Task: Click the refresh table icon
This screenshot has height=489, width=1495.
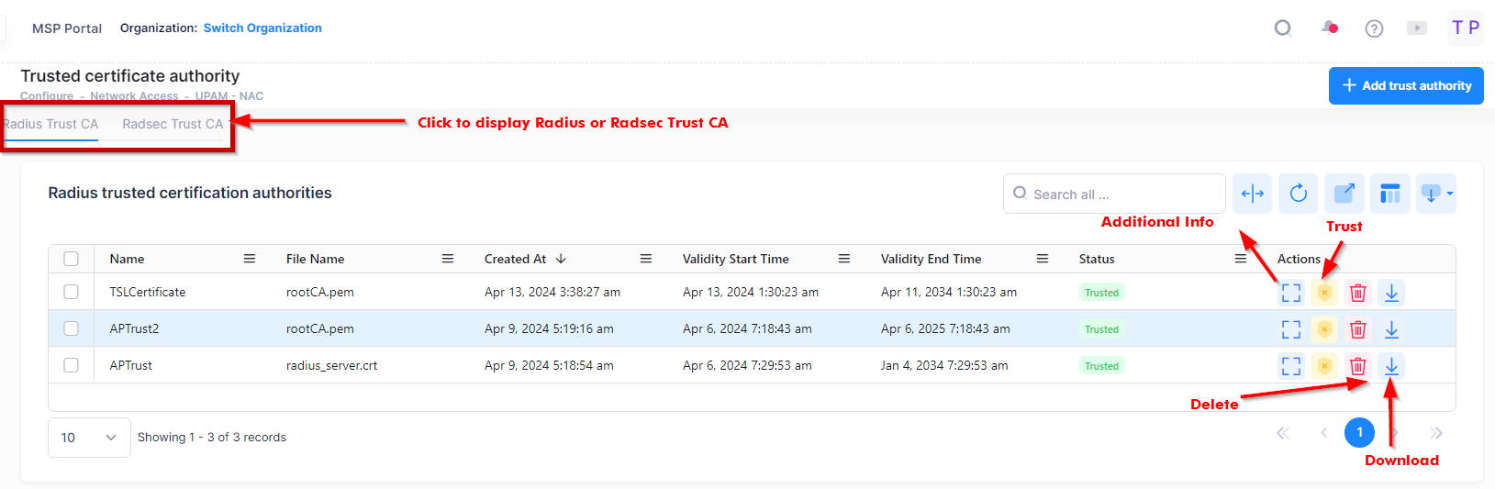Action: coord(1298,194)
